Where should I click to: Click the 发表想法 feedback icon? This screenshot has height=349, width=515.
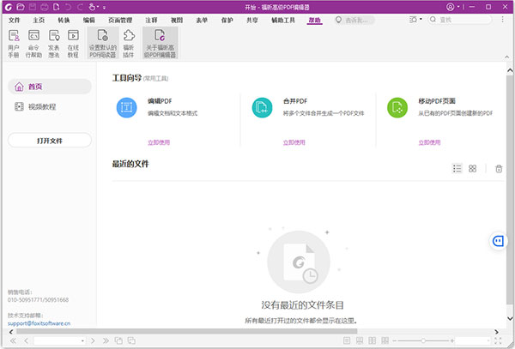[x=54, y=43]
